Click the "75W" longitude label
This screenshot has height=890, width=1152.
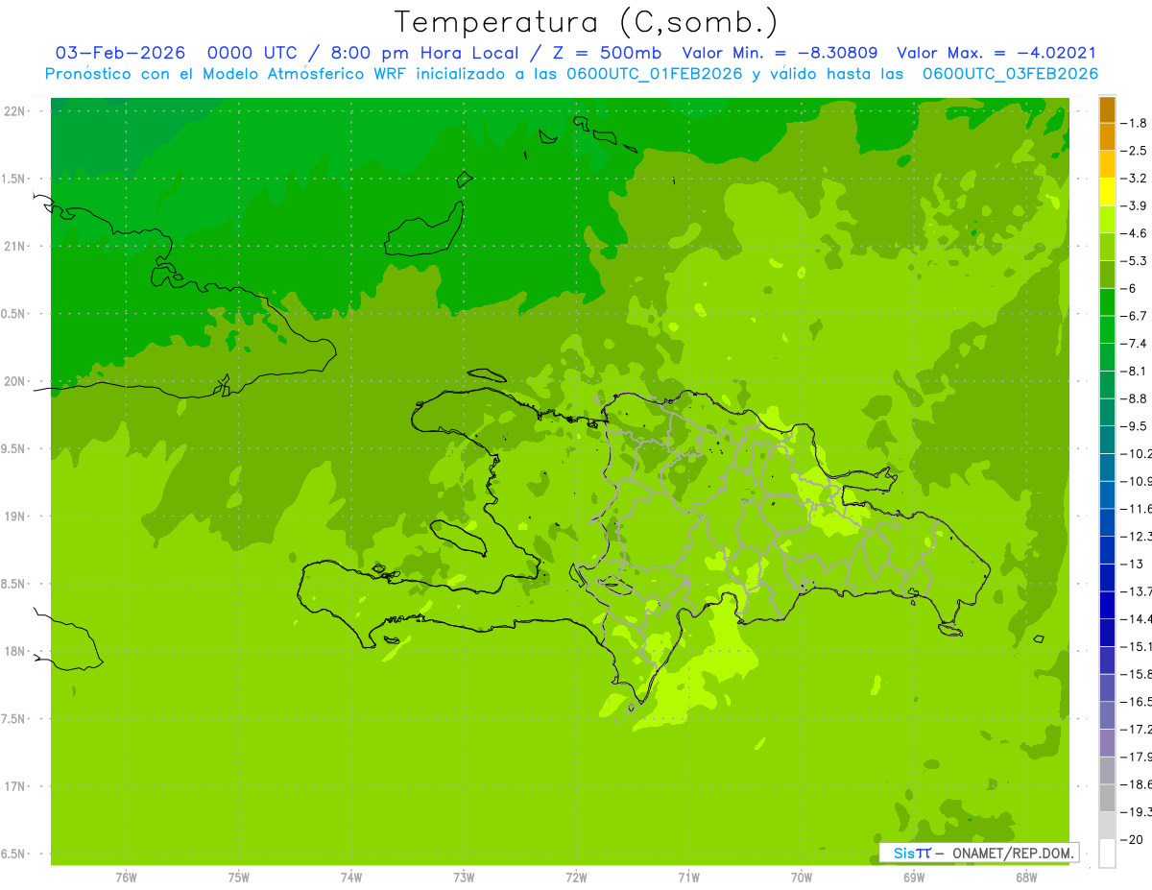(x=239, y=878)
